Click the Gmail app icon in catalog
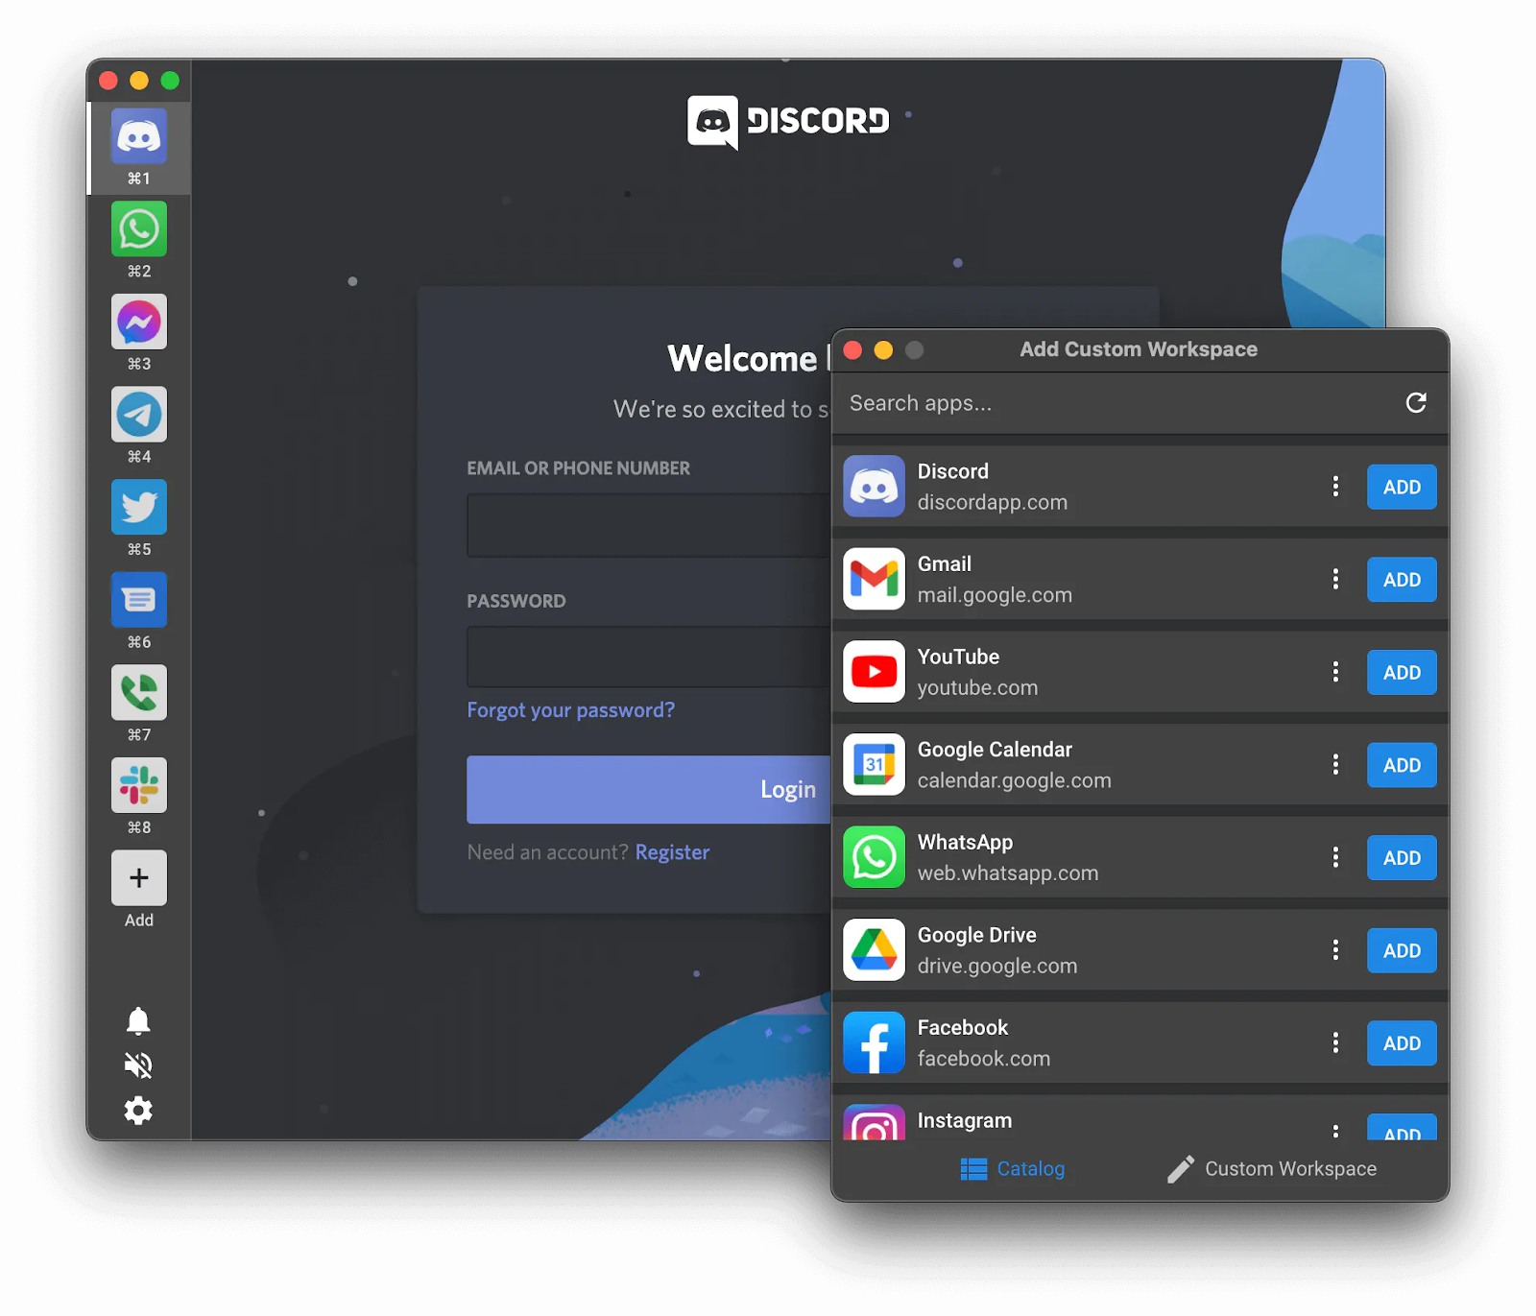Image resolution: width=1536 pixels, height=1316 pixels. click(874, 579)
